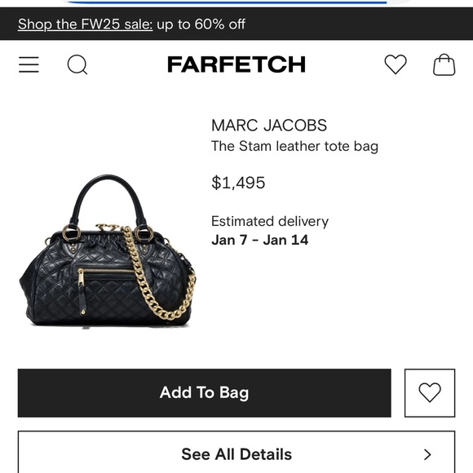Open the shopping bag icon
Image resolution: width=473 pixels, height=473 pixels.
(444, 64)
